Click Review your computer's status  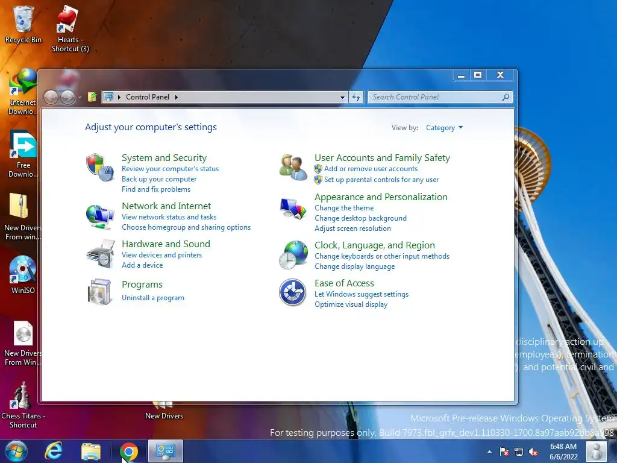170,169
